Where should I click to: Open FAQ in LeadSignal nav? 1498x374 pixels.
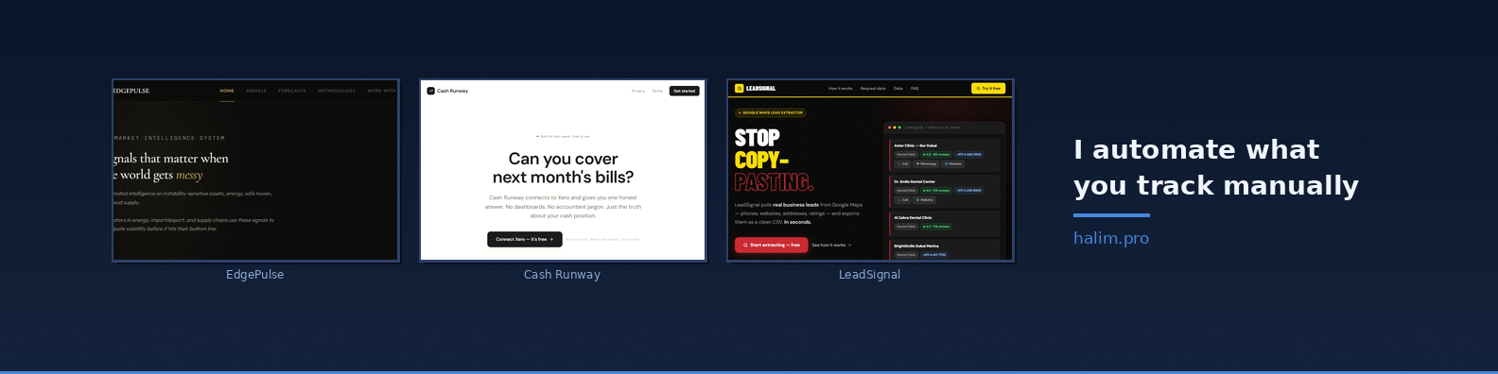click(x=914, y=89)
